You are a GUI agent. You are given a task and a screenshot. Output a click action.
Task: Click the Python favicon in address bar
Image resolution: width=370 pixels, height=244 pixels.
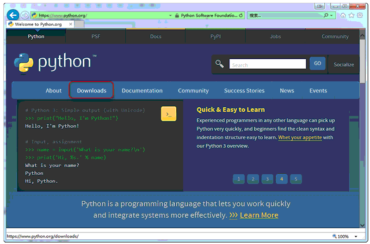(x=34, y=16)
